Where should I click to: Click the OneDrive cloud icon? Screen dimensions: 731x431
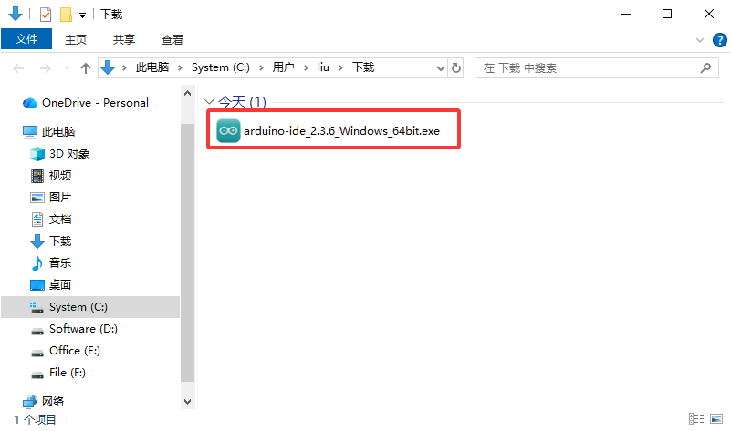[30, 103]
